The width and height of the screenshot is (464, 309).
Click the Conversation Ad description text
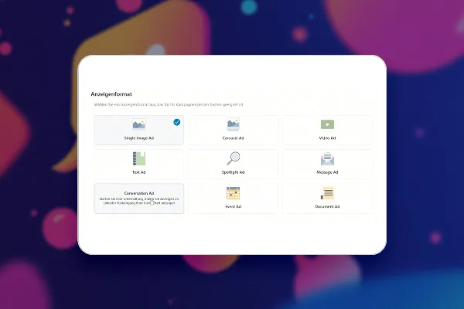pos(138,201)
